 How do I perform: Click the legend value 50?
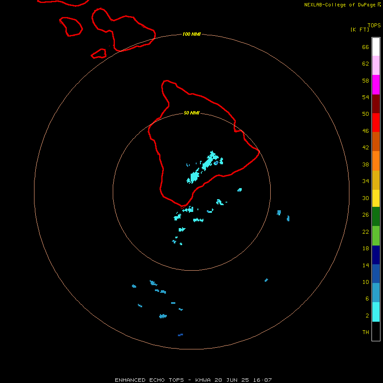(x=366, y=114)
